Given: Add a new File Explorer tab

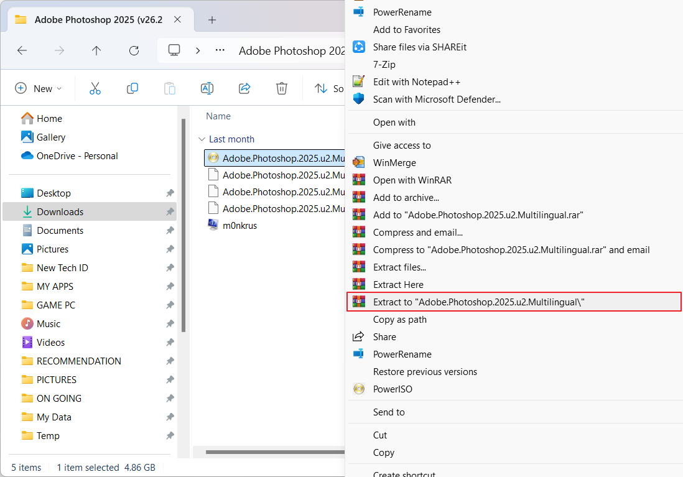Looking at the screenshot, I should pos(212,20).
